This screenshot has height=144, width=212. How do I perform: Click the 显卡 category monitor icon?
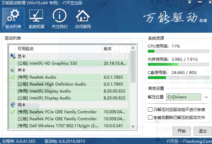coord(13,56)
